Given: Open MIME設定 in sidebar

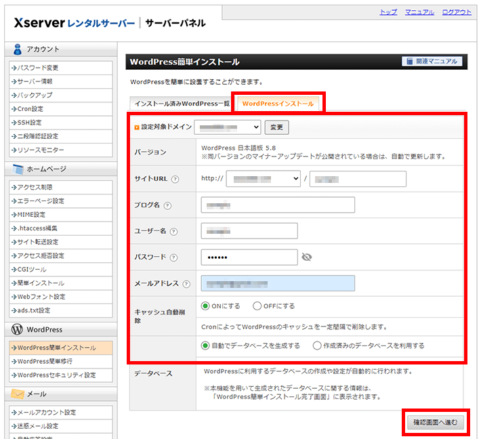Looking at the screenshot, I should (61, 215).
